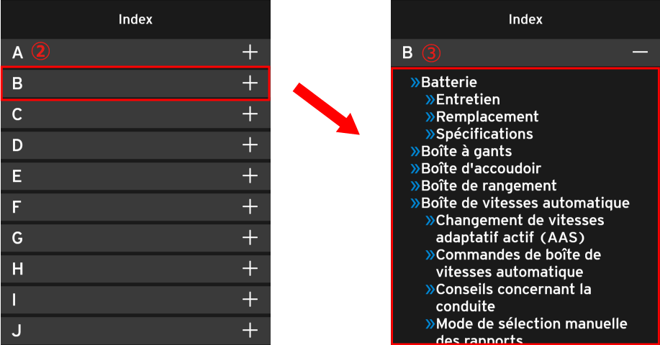
Task: Click the plus icon on row F
Action: [250, 207]
